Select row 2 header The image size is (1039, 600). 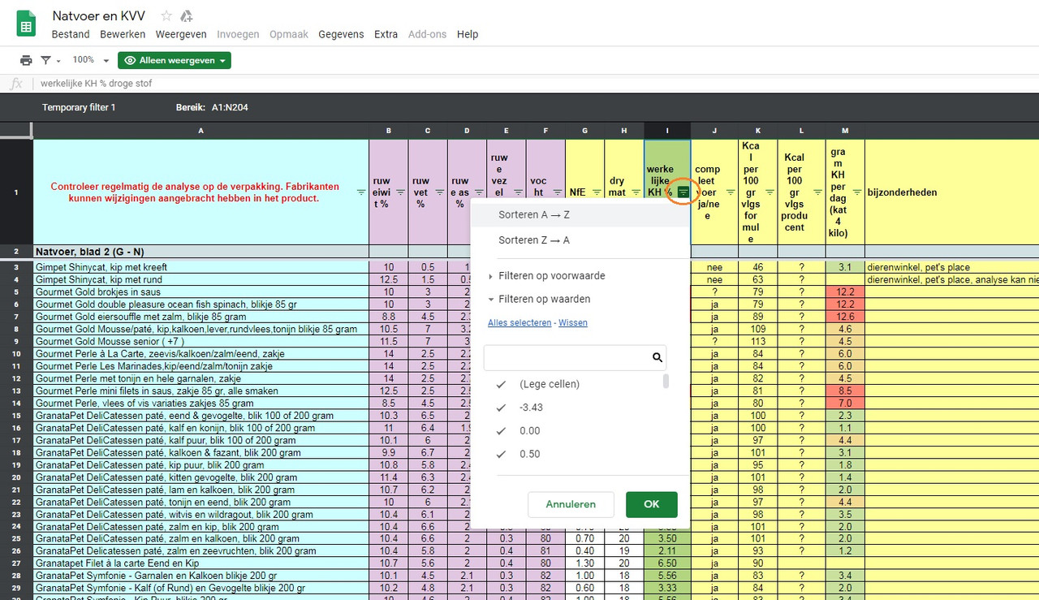click(x=16, y=252)
